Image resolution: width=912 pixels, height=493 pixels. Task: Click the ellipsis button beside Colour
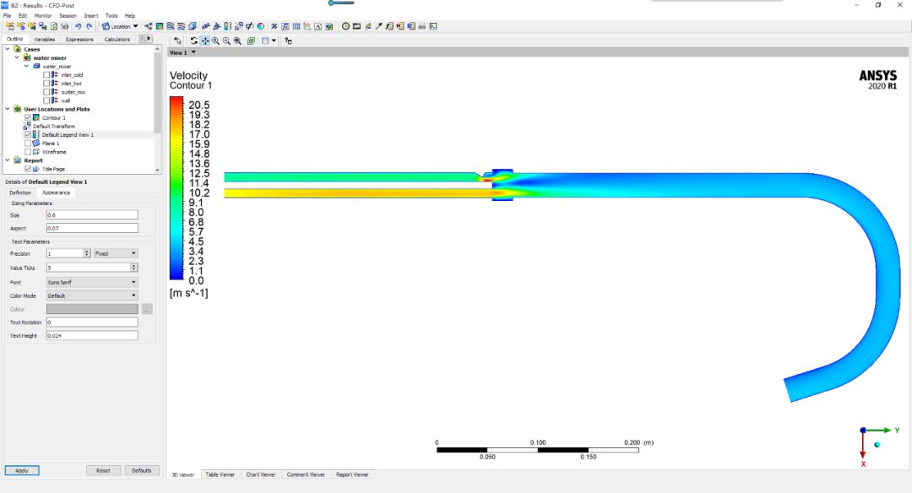point(147,309)
